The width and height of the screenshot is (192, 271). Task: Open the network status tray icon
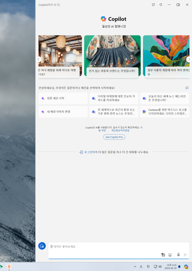click(155, 267)
